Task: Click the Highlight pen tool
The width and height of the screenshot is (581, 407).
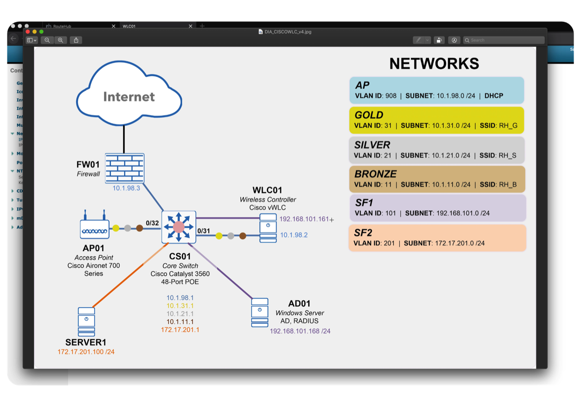Action: pos(419,40)
